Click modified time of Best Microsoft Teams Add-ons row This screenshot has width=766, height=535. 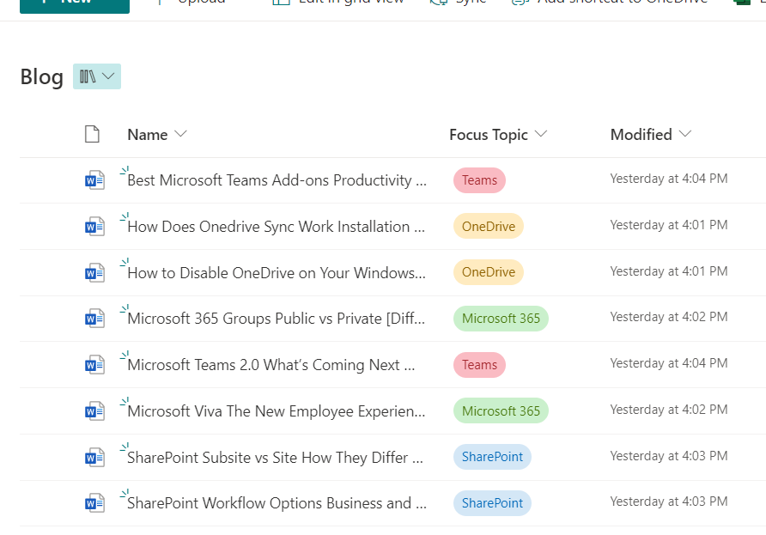pos(669,179)
